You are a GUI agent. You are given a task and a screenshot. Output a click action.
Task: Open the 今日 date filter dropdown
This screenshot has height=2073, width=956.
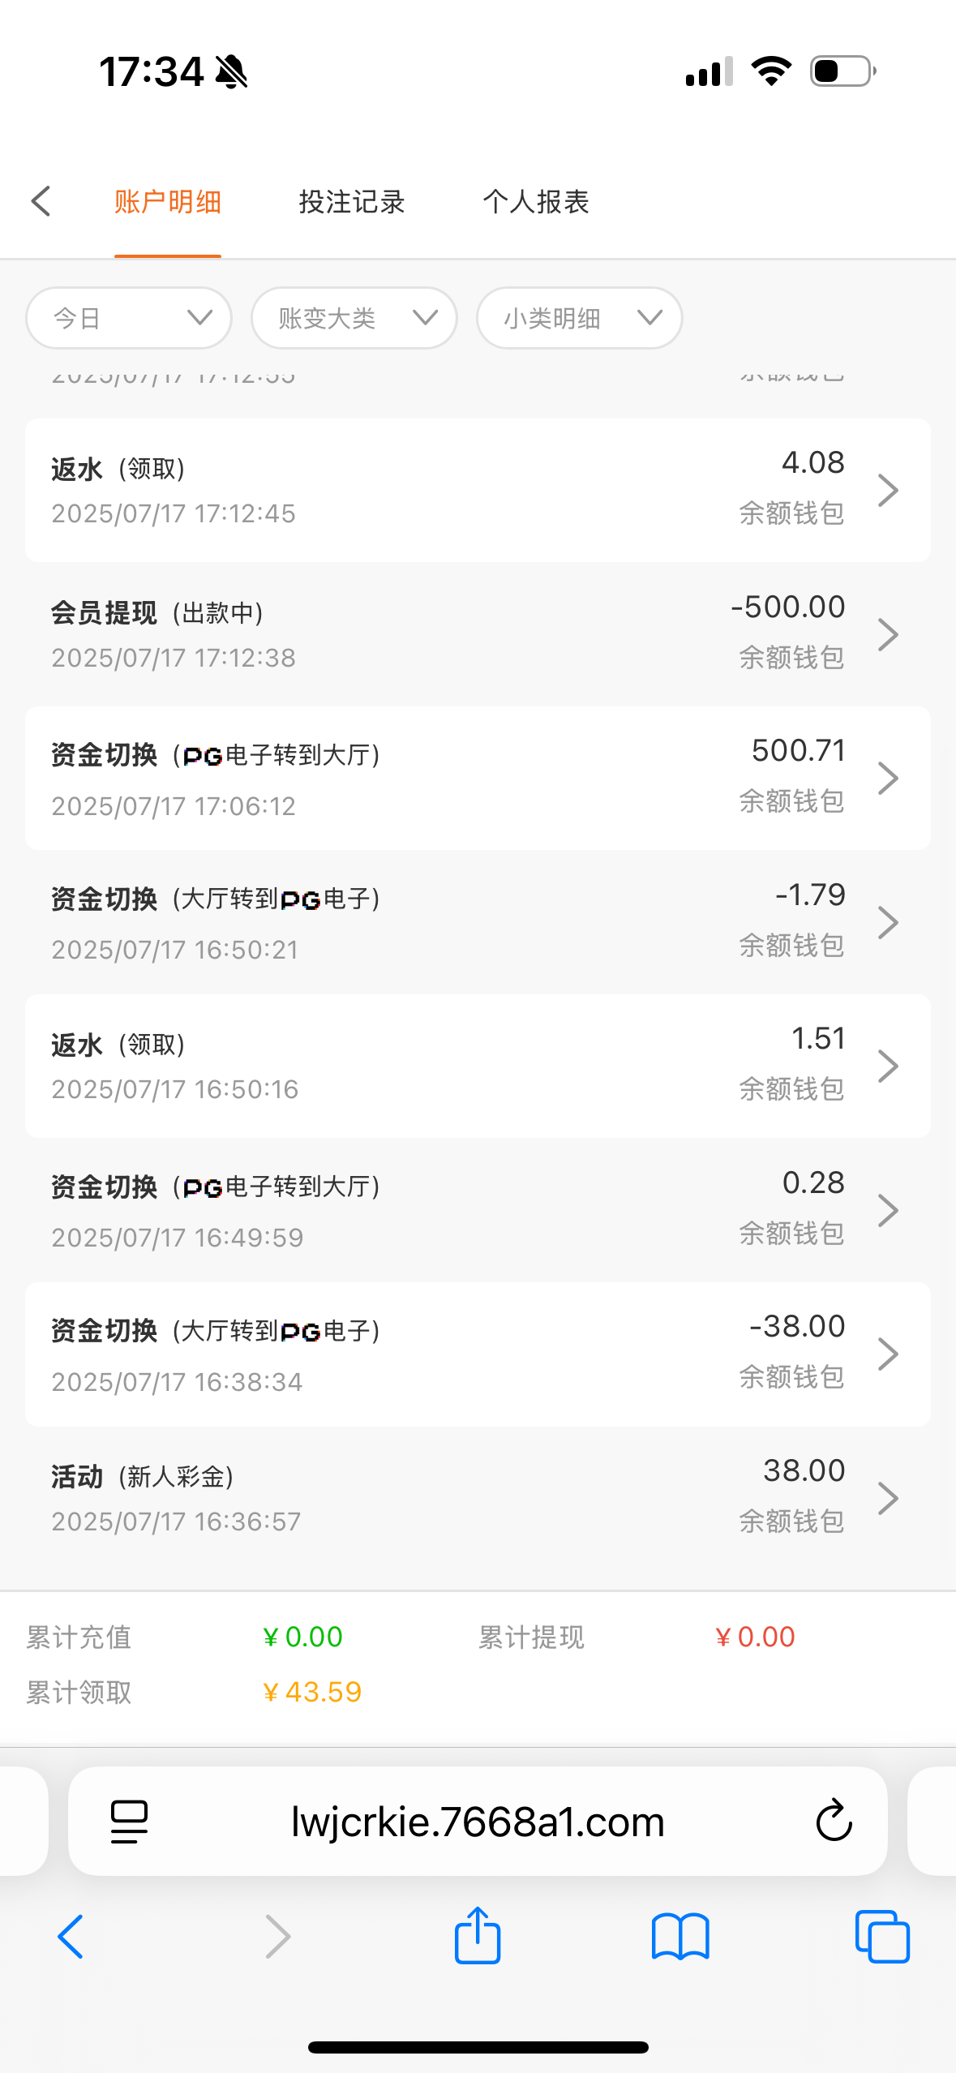129,318
